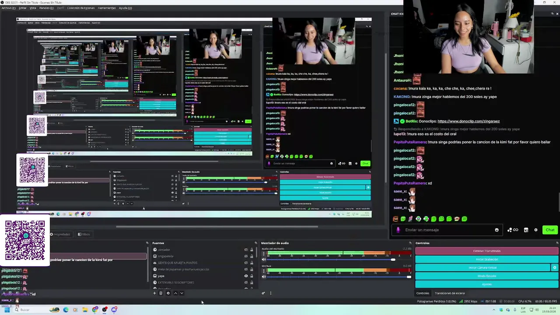The width and height of the screenshot is (560, 315).
Task: Add a new source with plus icon
Action: (x=154, y=293)
